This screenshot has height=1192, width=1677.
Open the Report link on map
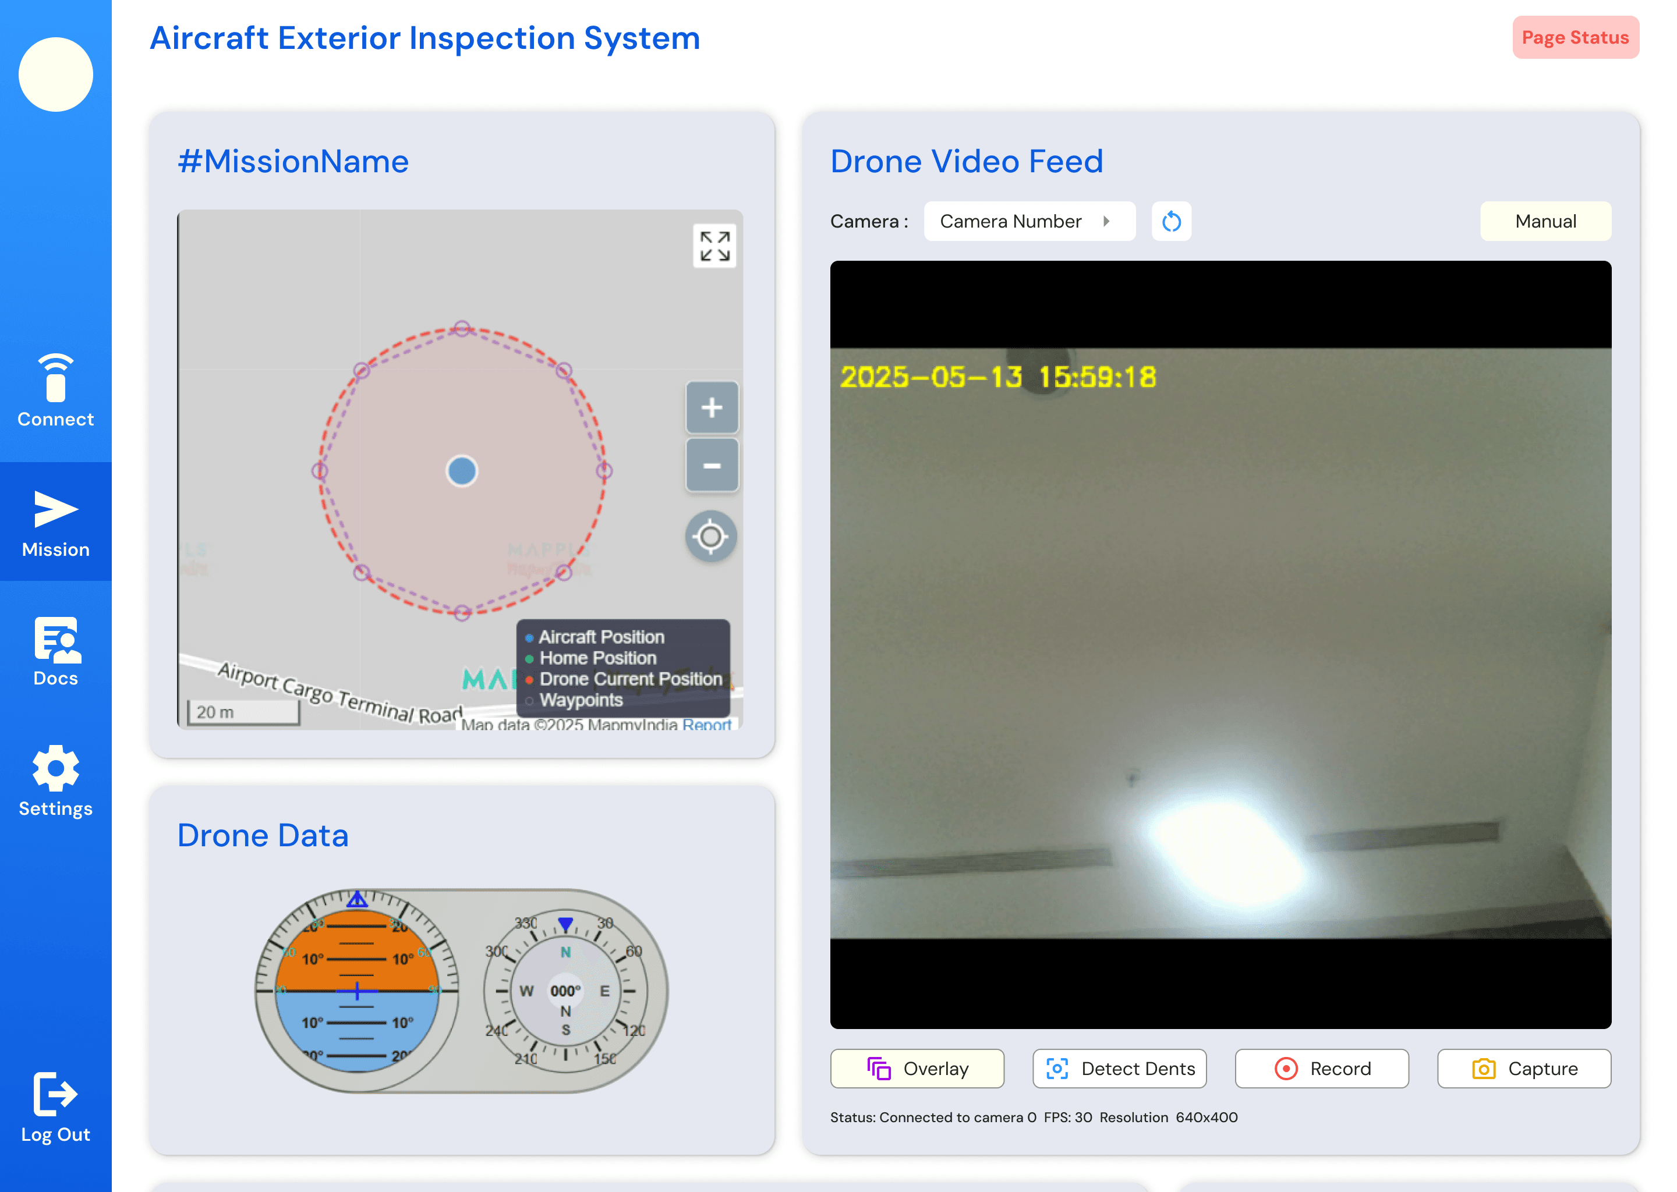706,725
